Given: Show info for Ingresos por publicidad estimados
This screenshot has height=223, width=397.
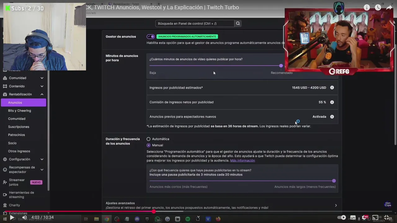Looking at the screenshot, I should [x=332, y=88].
